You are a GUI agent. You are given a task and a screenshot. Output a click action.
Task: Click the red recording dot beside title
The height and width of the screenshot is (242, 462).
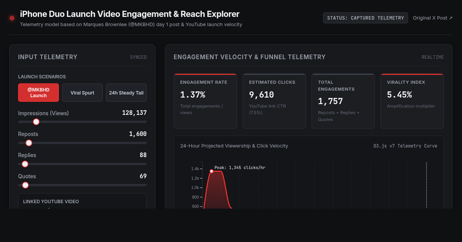pyautogui.click(x=12, y=18)
